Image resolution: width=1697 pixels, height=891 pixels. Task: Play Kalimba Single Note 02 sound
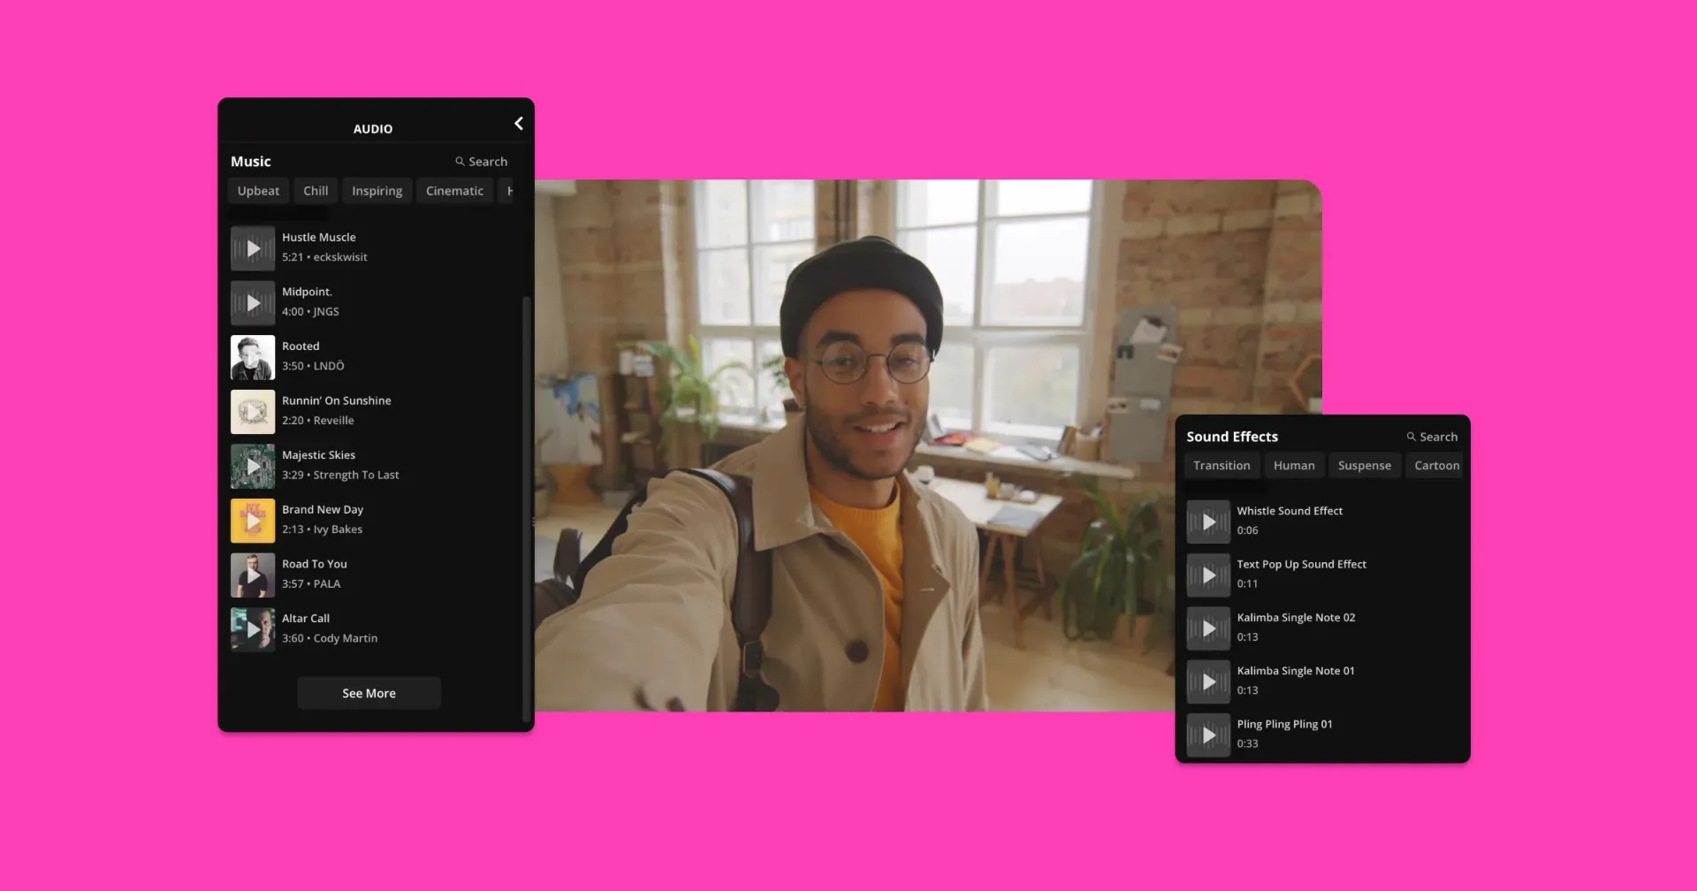(1208, 628)
